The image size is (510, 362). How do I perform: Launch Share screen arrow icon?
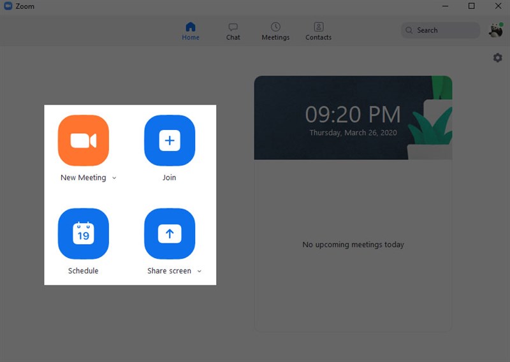click(170, 233)
